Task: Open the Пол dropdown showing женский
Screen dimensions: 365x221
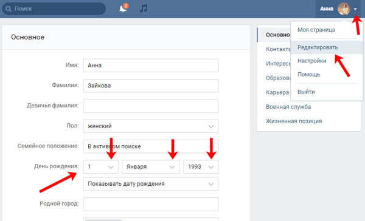Action: (151, 126)
